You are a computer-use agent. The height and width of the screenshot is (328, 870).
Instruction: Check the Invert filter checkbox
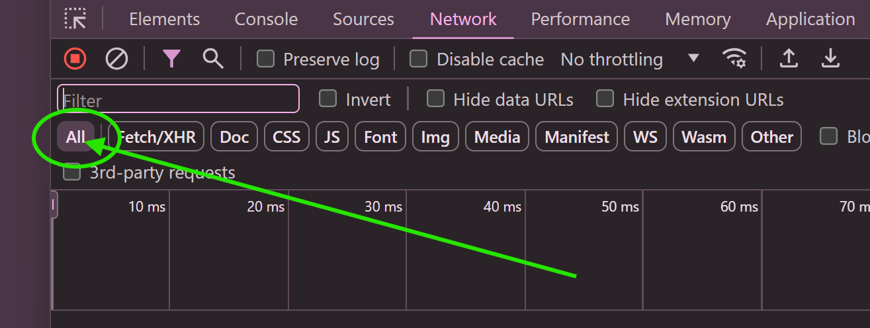coord(327,99)
